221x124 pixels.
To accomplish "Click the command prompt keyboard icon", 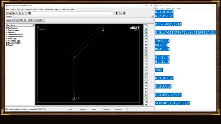I will pos(29,13).
